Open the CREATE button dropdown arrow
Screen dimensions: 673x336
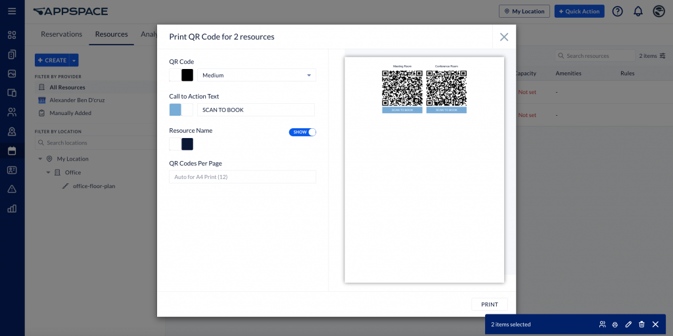74,60
